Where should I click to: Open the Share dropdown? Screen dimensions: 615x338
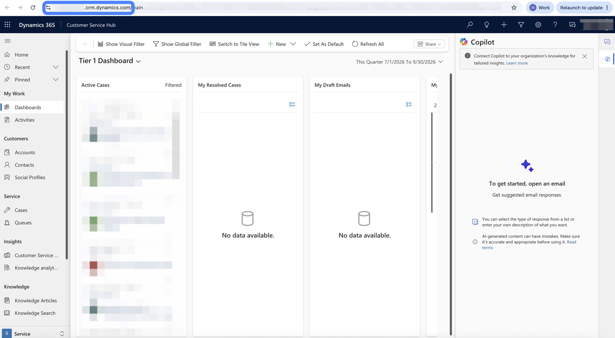[429, 44]
